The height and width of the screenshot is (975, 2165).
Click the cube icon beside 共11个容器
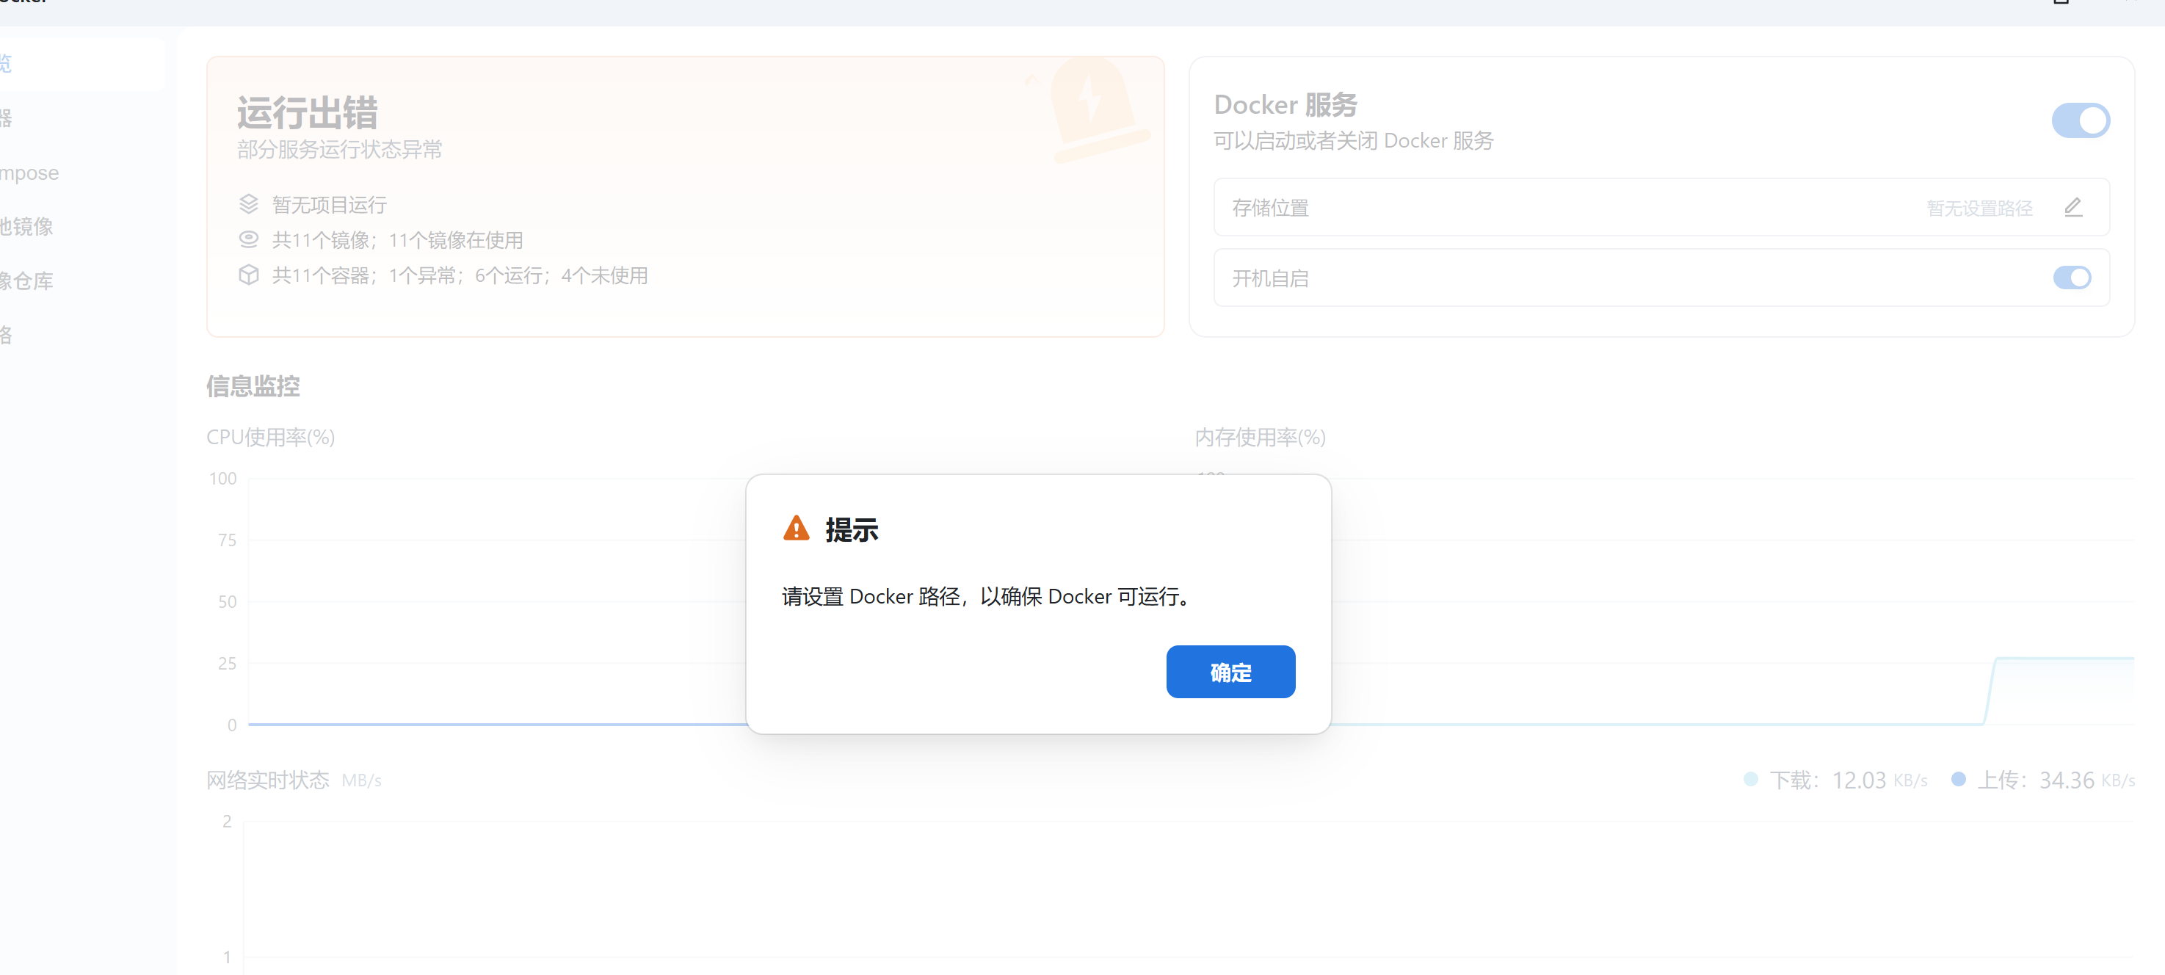249,275
